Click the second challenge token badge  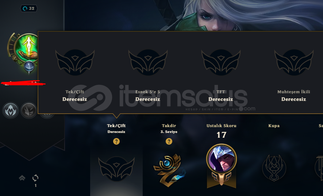point(29,110)
